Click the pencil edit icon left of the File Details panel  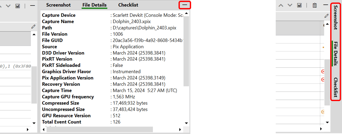pyautogui.click(x=33, y=26)
